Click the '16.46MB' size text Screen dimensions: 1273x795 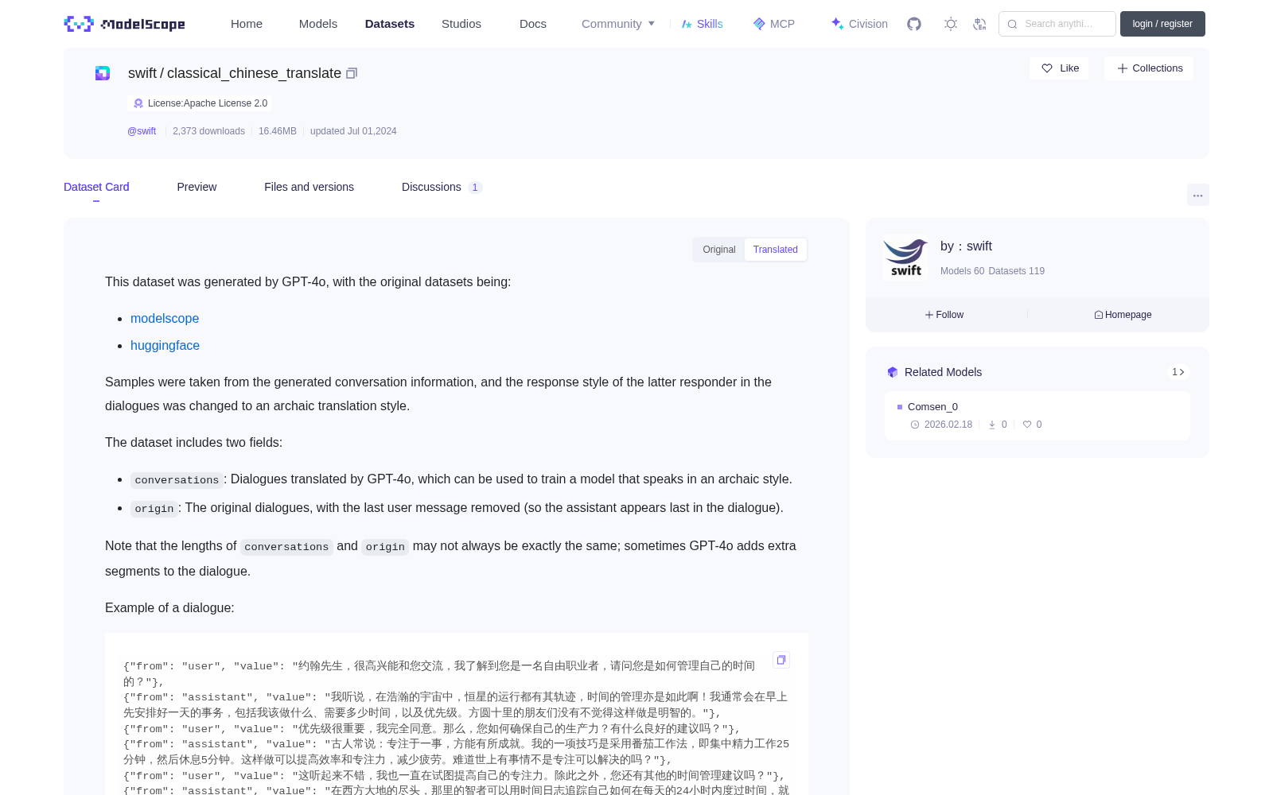point(278,131)
